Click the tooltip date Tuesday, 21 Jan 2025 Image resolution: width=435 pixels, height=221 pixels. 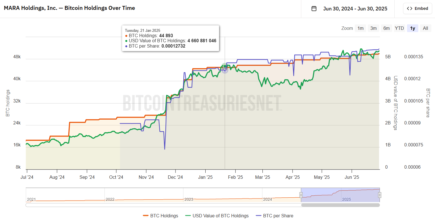tap(142, 30)
